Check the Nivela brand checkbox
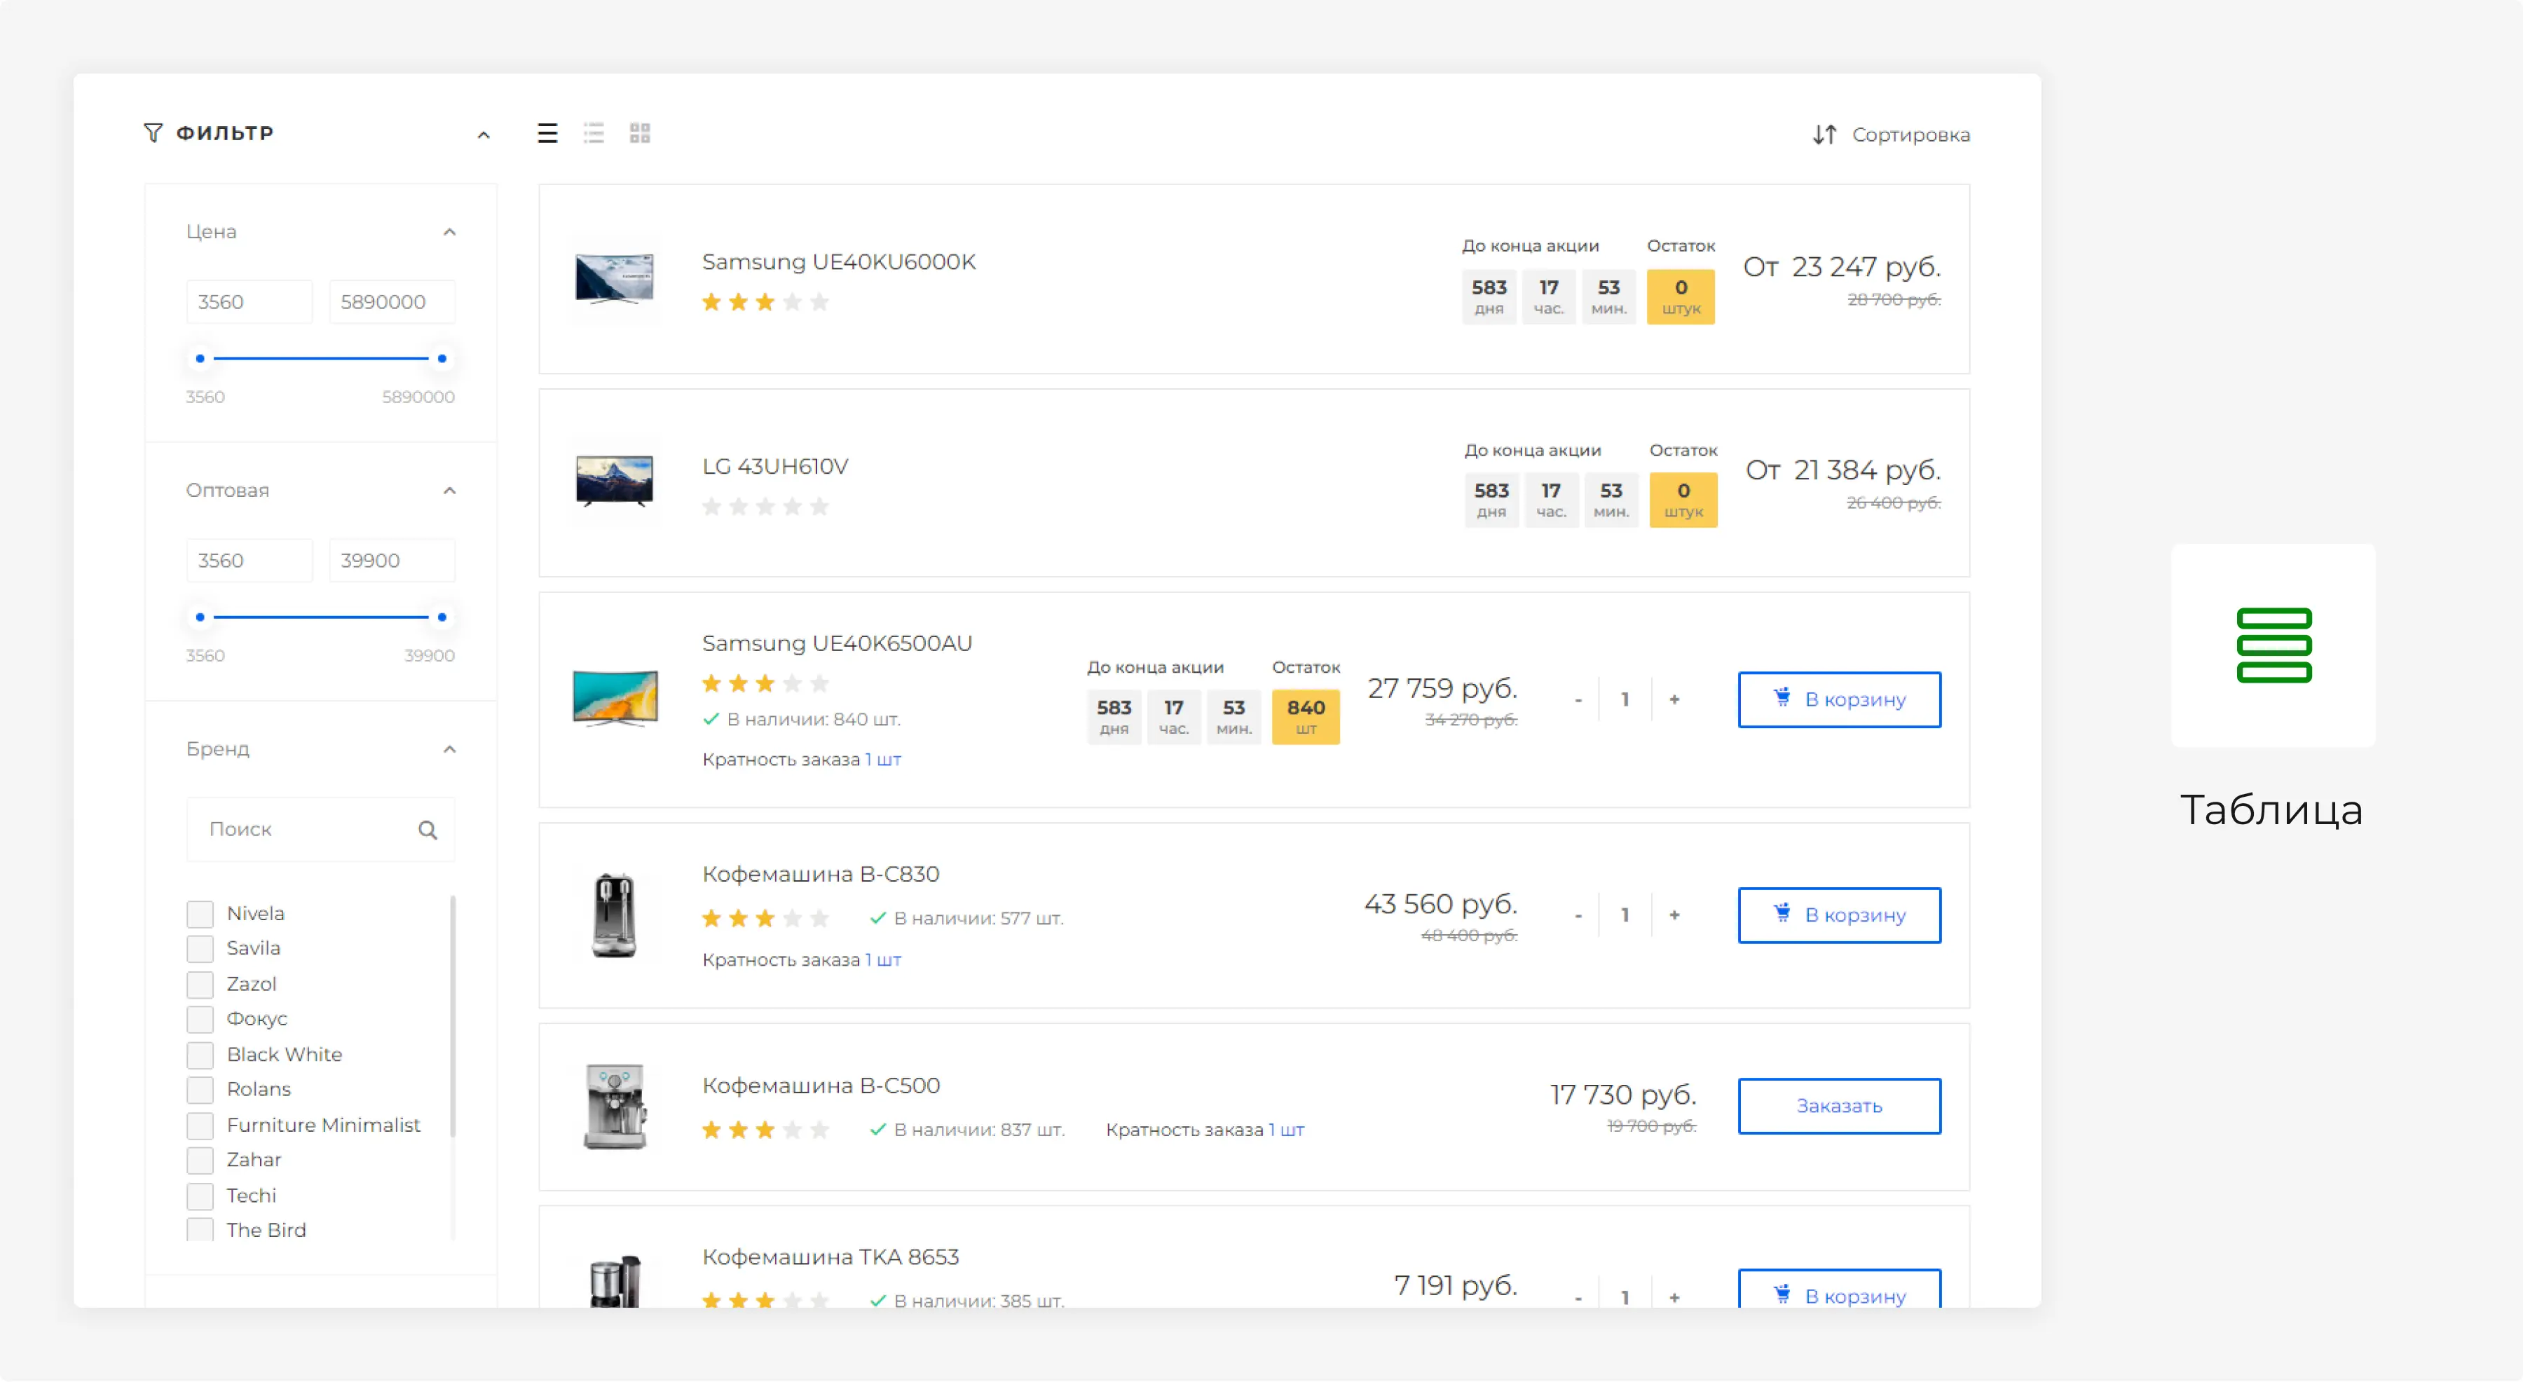 click(x=200, y=914)
